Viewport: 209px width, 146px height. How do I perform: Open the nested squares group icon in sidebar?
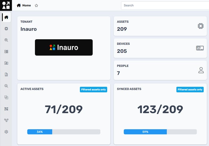pos(6,97)
